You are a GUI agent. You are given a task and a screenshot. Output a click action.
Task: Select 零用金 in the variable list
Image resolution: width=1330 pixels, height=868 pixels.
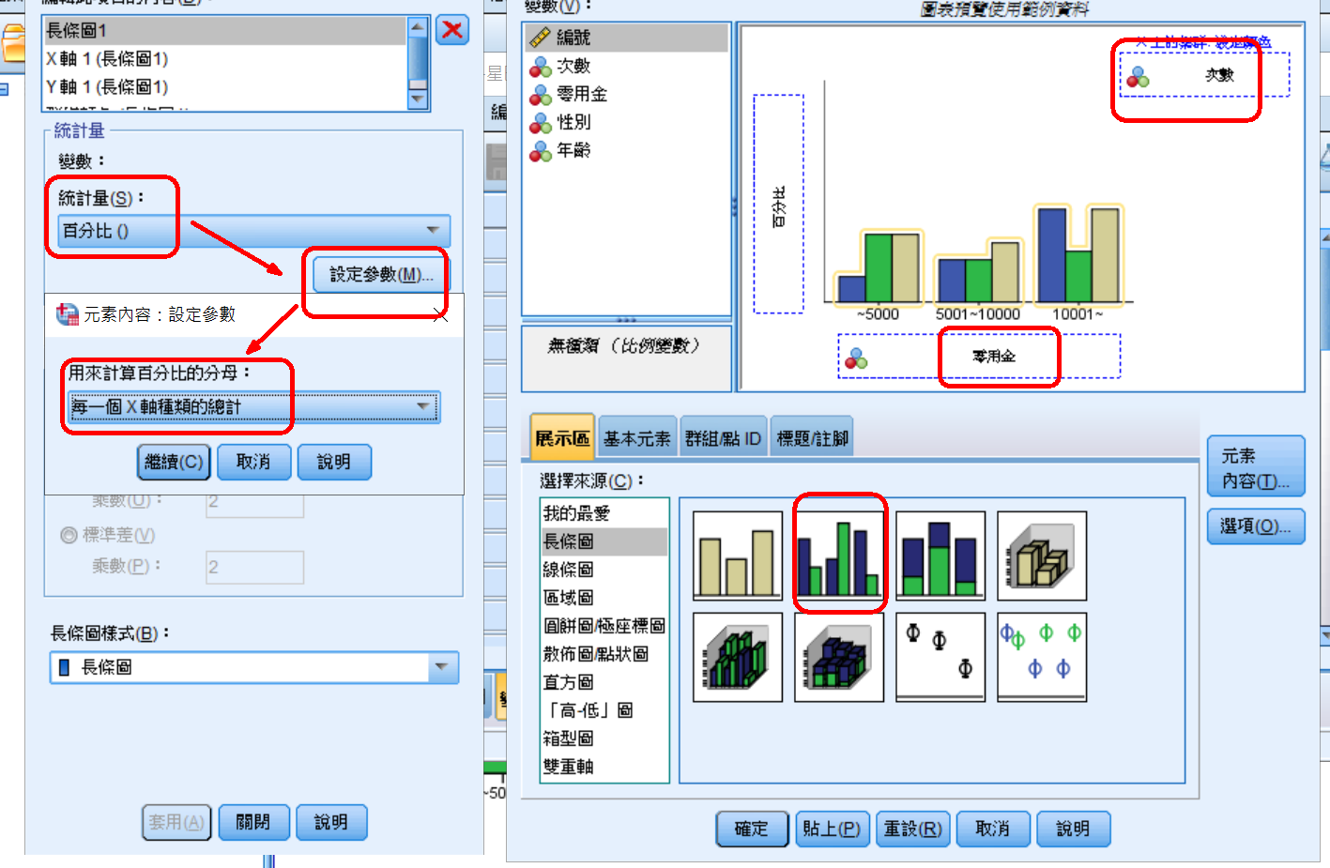(x=581, y=94)
